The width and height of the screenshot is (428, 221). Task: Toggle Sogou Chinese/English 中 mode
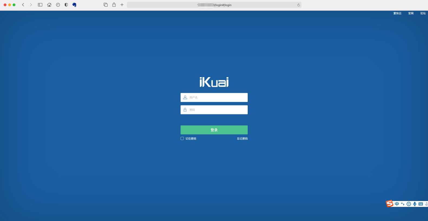click(x=397, y=204)
